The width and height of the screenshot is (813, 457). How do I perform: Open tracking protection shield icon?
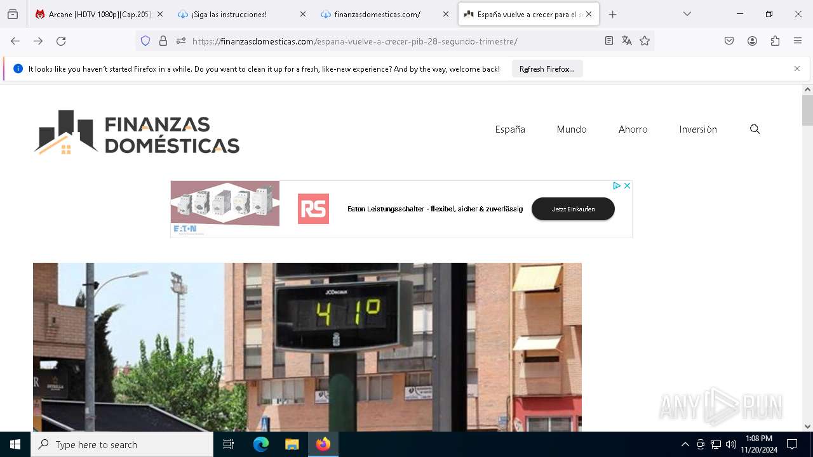coord(145,41)
